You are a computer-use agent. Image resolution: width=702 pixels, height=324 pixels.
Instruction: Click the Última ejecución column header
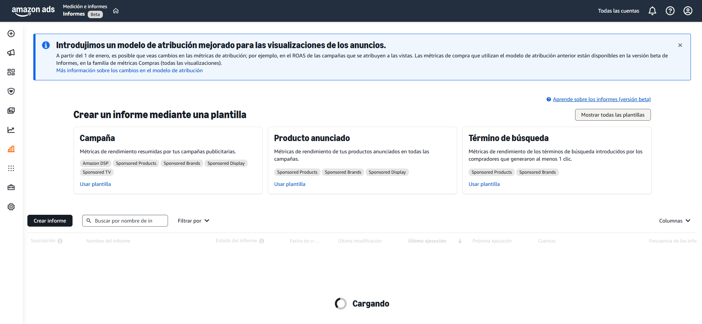[427, 241]
